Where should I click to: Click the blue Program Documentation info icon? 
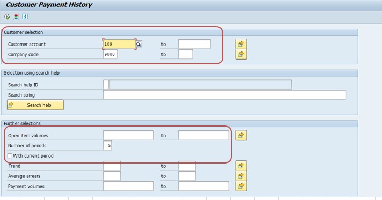(25, 17)
